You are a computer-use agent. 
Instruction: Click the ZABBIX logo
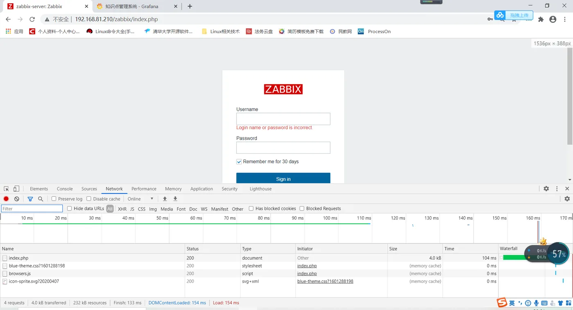click(x=283, y=89)
